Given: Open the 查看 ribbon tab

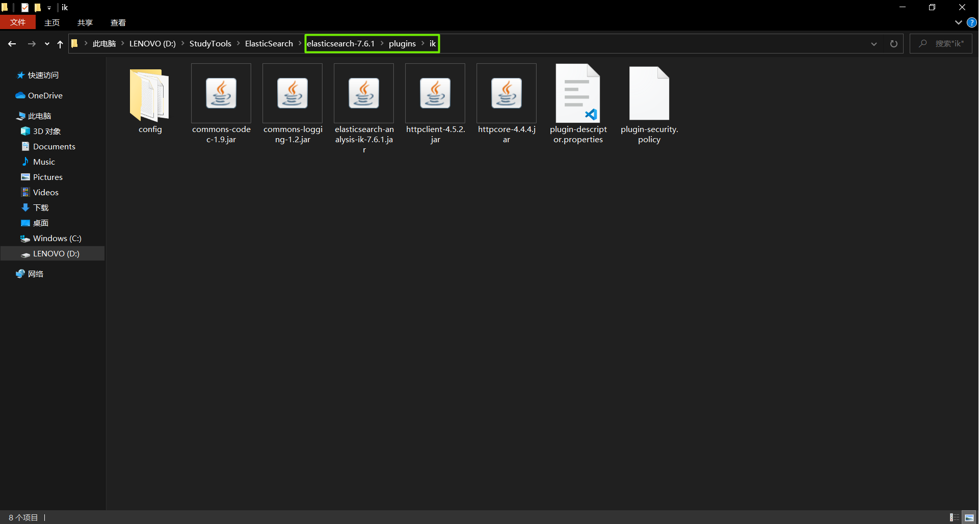Looking at the screenshot, I should click(118, 22).
